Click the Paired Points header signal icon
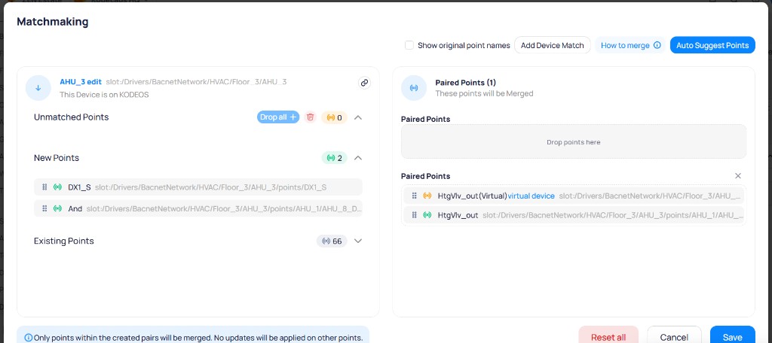This screenshot has height=343, width=772. coord(414,88)
